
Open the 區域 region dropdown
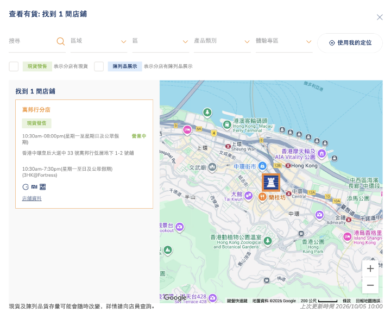99,41
